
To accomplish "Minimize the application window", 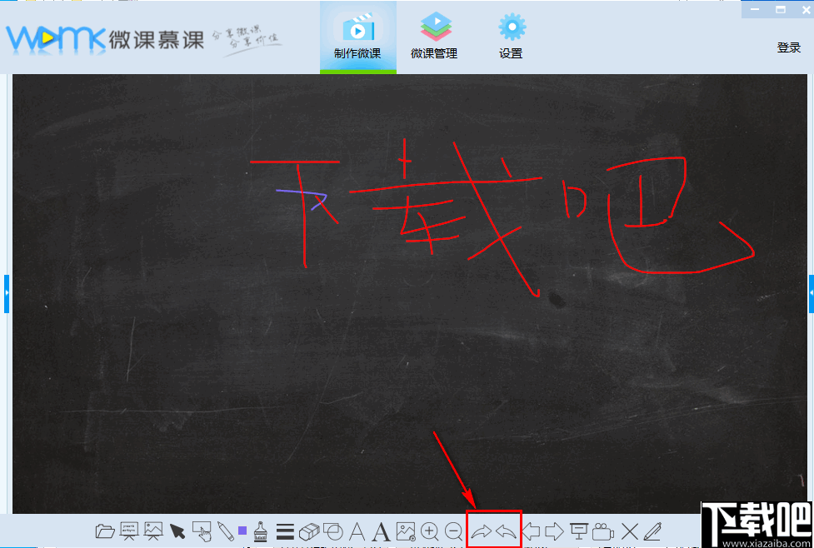I will tap(755, 9).
